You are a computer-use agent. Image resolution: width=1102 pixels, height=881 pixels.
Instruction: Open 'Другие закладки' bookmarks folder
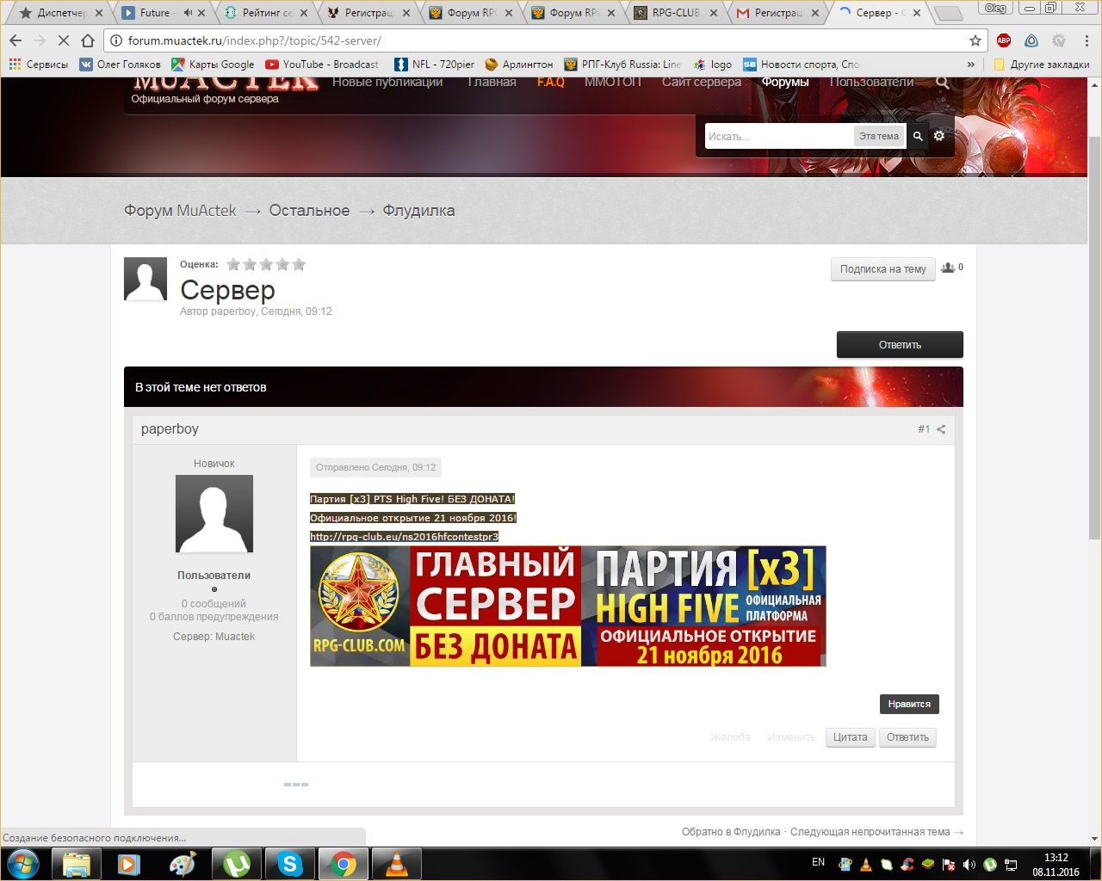1041,65
